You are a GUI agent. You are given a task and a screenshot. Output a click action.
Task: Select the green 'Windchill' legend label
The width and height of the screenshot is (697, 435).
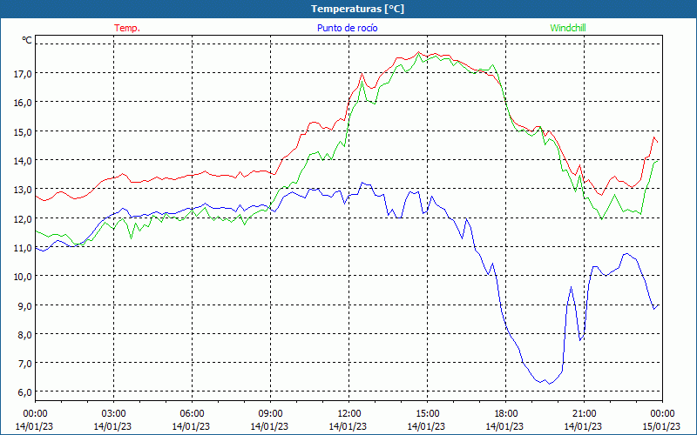[568, 28]
